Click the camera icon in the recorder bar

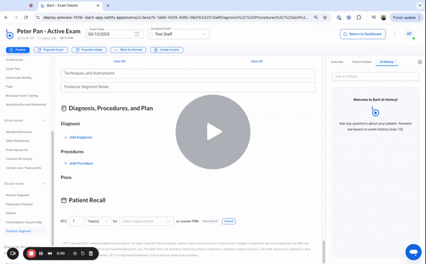click(12, 254)
